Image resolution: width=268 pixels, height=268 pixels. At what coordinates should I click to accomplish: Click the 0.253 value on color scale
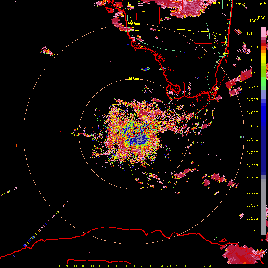coord(252,219)
